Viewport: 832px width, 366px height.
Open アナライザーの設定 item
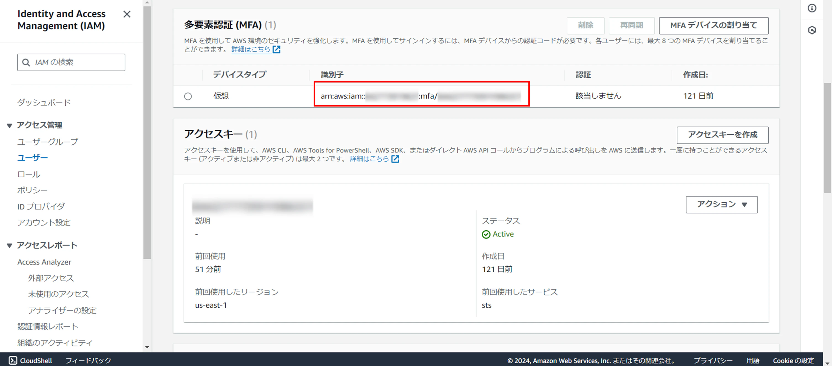pyautogui.click(x=62, y=311)
